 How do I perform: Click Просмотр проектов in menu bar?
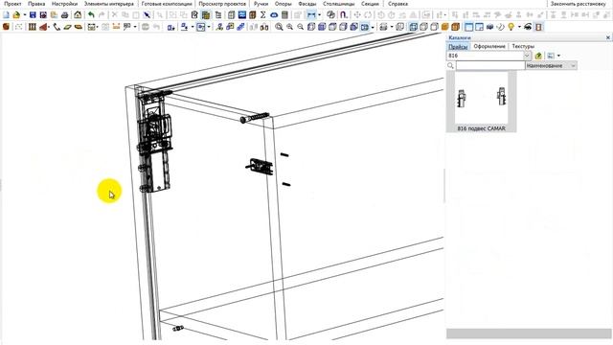222,4
